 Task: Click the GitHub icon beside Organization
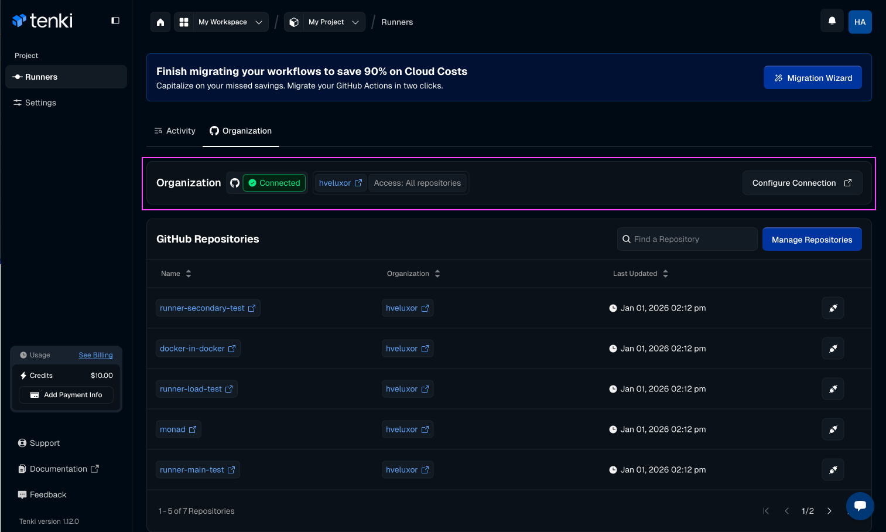click(234, 183)
